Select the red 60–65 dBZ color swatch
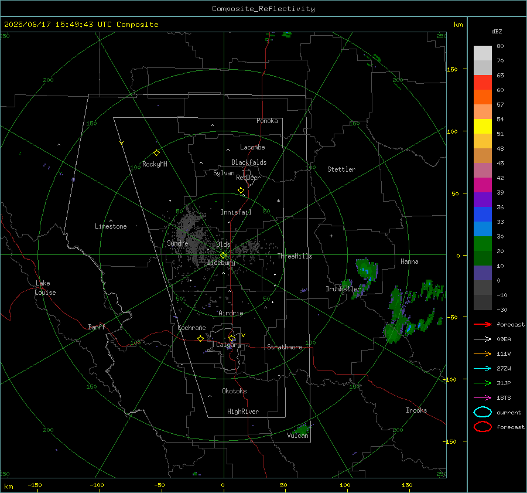The height and width of the screenshot is (493, 527). coord(482,83)
